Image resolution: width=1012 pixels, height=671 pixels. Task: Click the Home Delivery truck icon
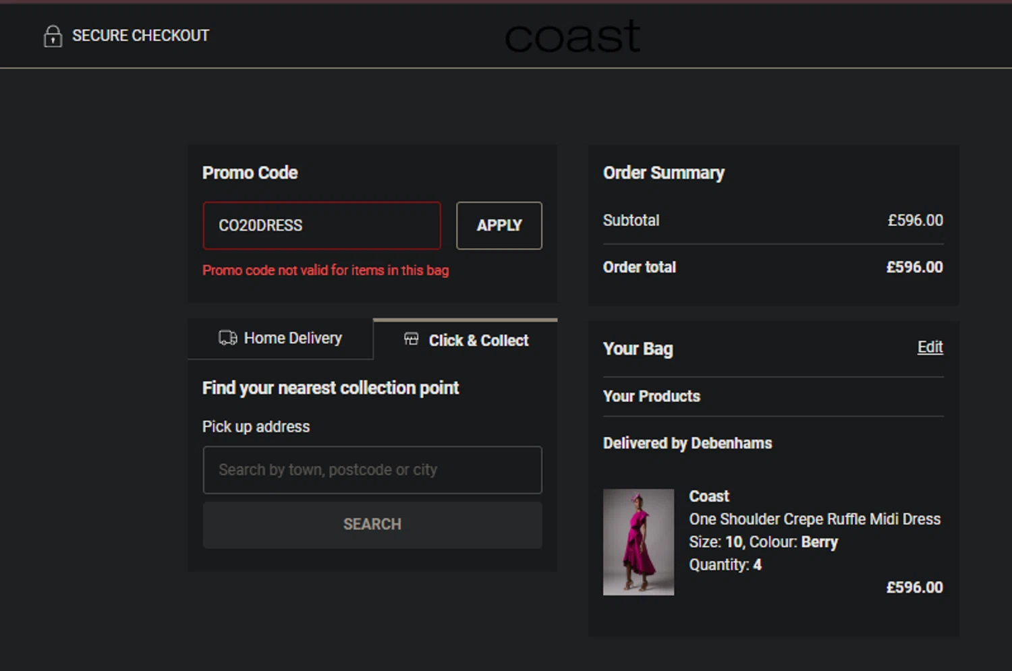[228, 338]
